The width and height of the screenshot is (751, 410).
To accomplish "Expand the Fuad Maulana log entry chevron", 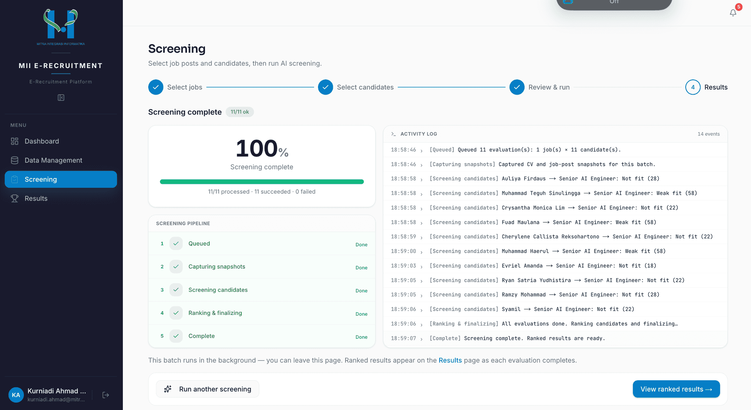I will [x=421, y=223].
